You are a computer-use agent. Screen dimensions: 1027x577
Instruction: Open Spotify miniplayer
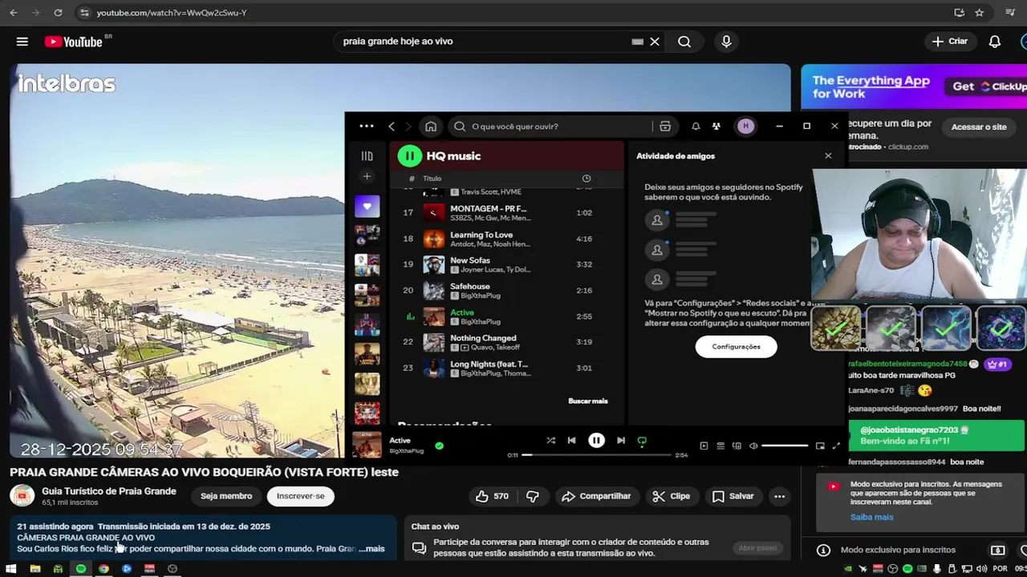coord(820,446)
